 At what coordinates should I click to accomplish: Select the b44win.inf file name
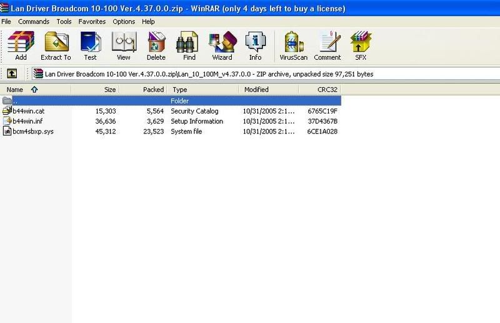(x=27, y=121)
